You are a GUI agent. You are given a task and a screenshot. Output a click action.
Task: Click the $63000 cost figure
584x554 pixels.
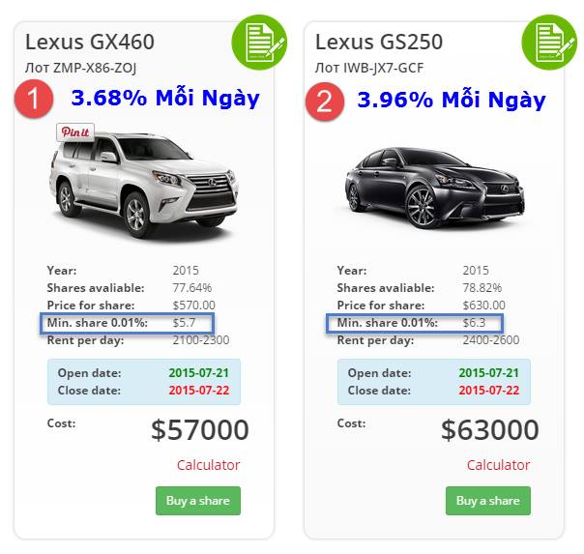pos(489,430)
